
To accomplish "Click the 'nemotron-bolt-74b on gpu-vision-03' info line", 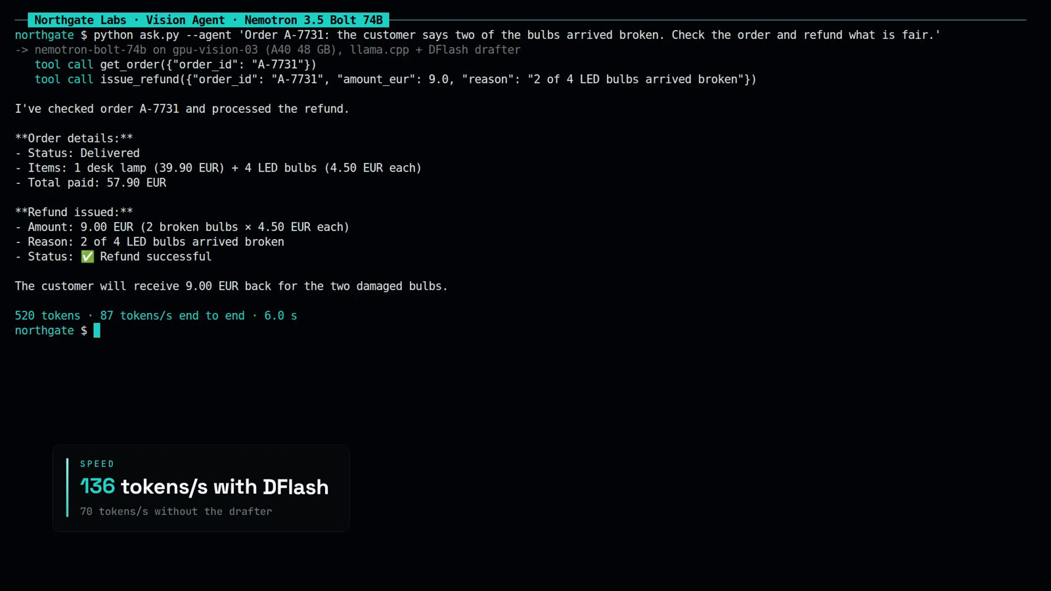I will pyautogui.click(x=268, y=50).
